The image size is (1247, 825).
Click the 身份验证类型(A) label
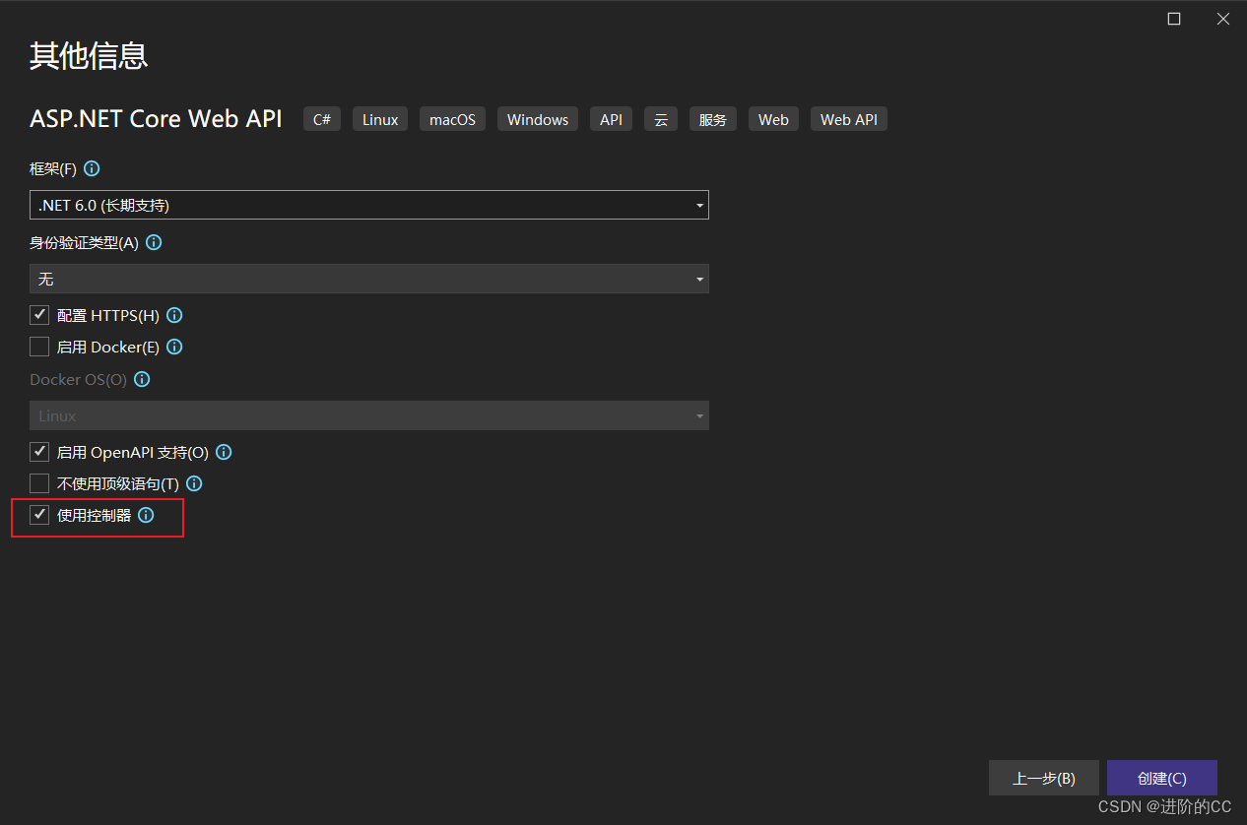[85, 242]
